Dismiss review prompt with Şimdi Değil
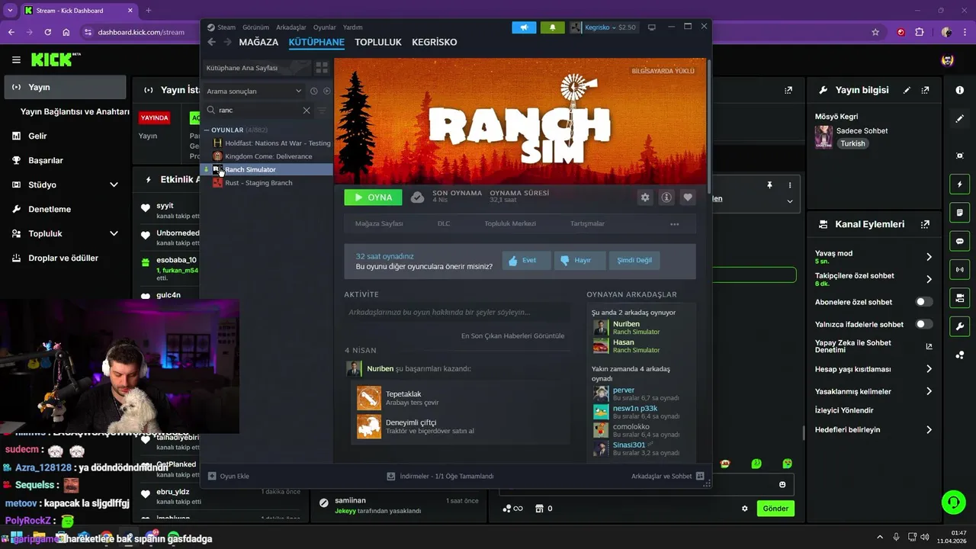 [634, 260]
